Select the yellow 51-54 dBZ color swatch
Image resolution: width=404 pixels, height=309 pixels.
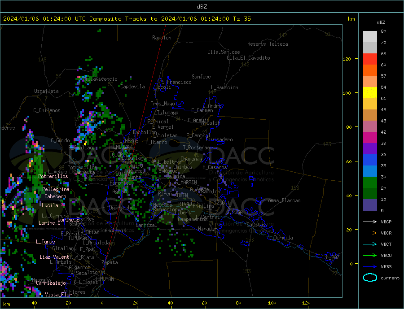click(370, 93)
